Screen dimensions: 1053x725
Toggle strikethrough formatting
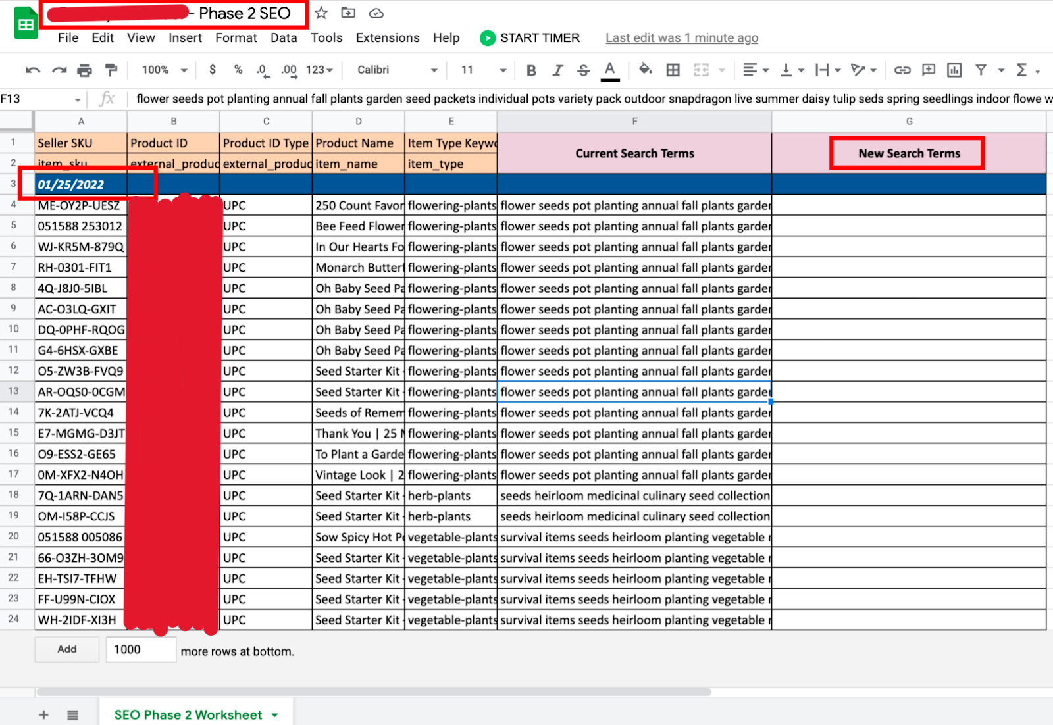tap(584, 70)
